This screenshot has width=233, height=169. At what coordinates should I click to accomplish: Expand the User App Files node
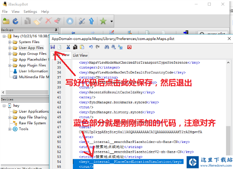click(10, 48)
